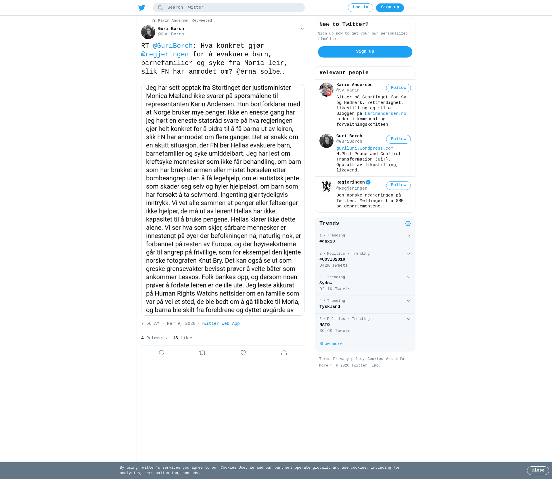Screen dimensions: 552x479
Task: Focus the Search Twitter field
Action: pos(229,8)
